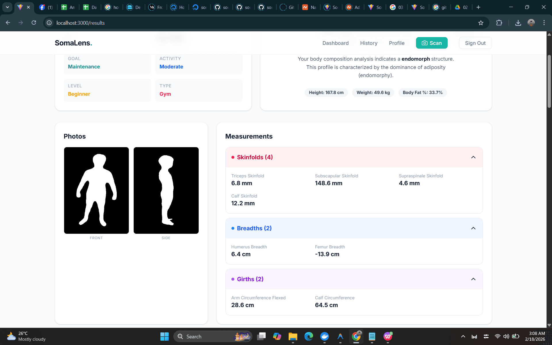The height and width of the screenshot is (345, 552).
Task: Open the Docker icon in the taskbar
Action: pyautogui.click(x=324, y=336)
